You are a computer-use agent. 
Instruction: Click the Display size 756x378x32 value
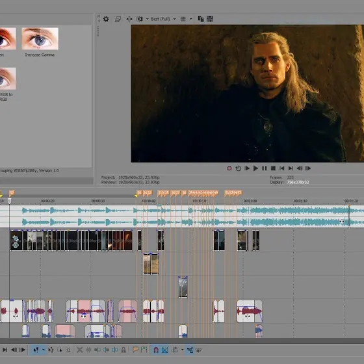(298, 182)
